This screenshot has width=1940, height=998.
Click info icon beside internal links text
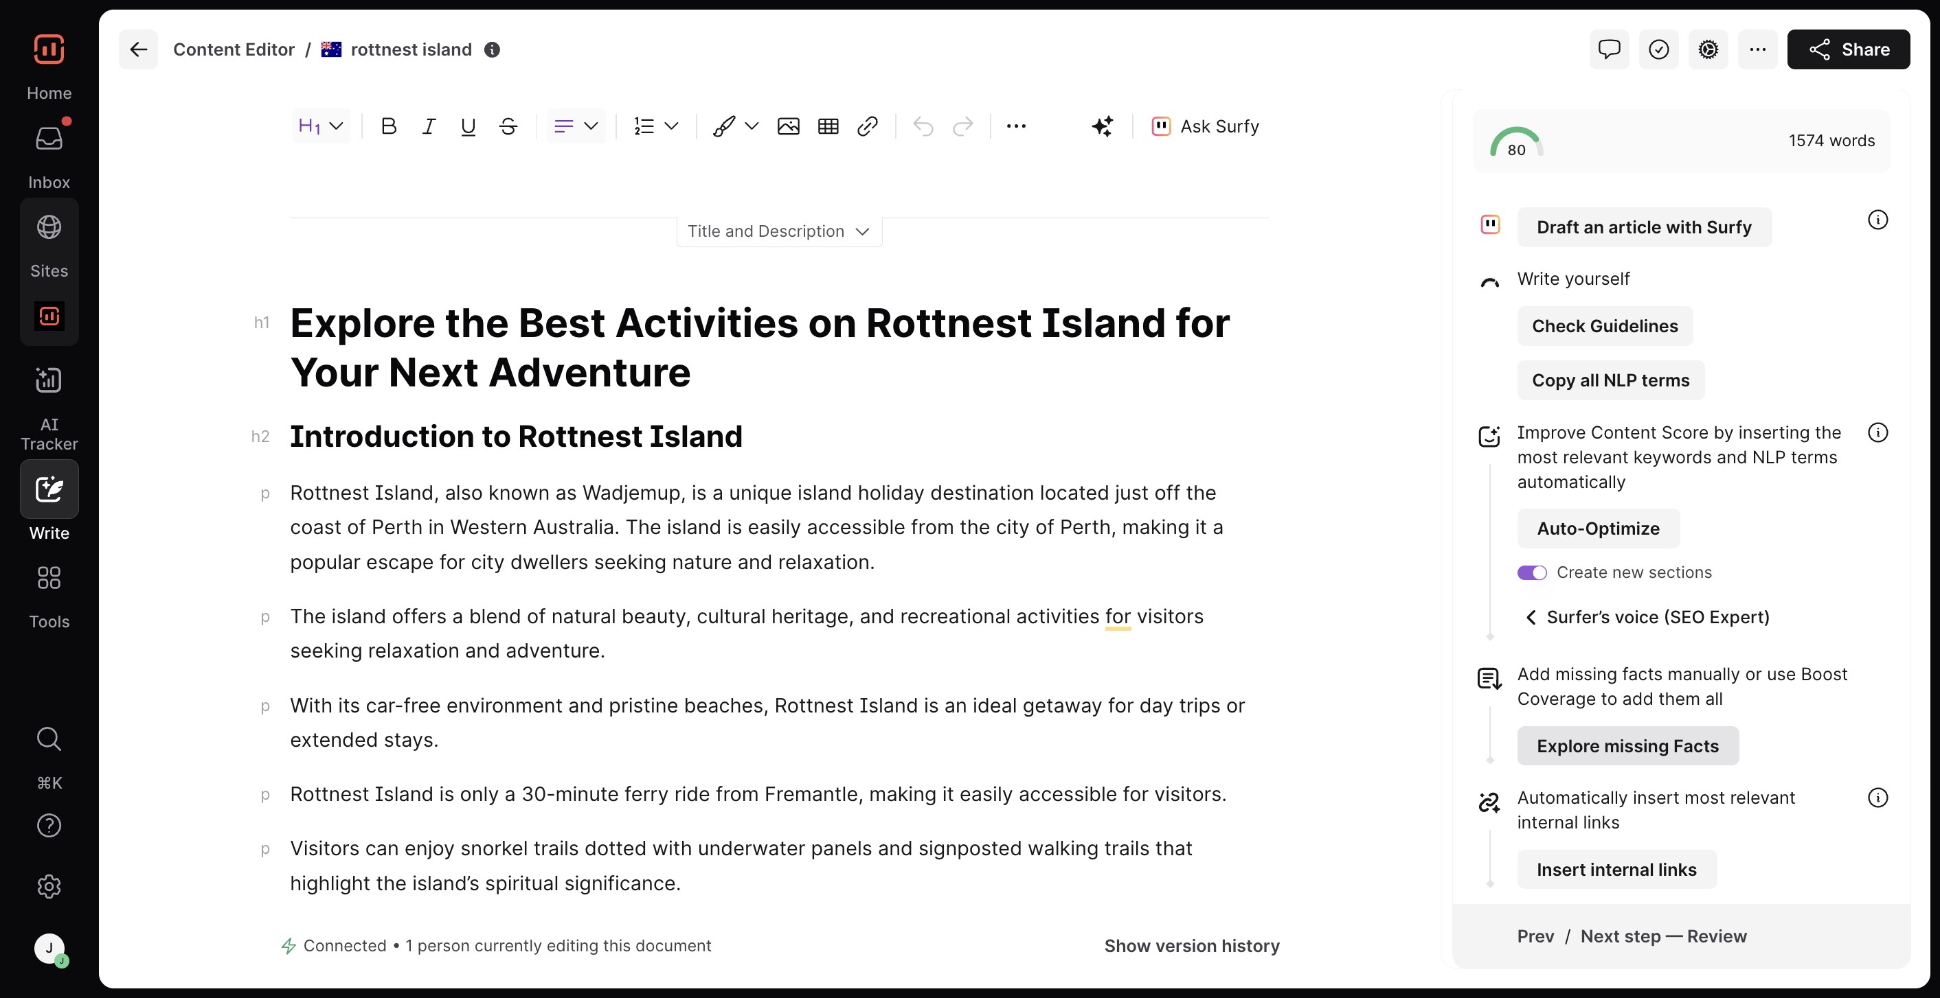coord(1877,798)
